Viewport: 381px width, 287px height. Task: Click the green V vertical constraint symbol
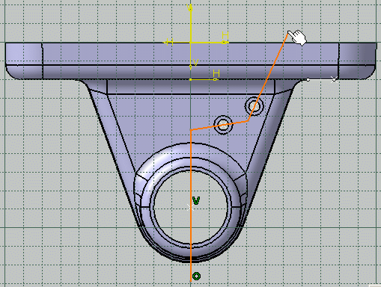click(x=196, y=200)
